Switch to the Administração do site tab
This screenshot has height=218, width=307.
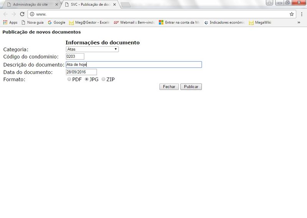[x=31, y=5]
